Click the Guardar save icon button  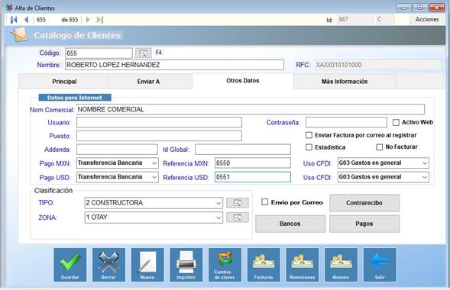(x=70, y=265)
